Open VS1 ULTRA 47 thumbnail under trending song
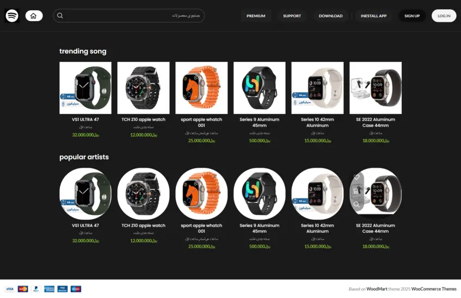The width and height of the screenshot is (461, 298). pos(85,88)
